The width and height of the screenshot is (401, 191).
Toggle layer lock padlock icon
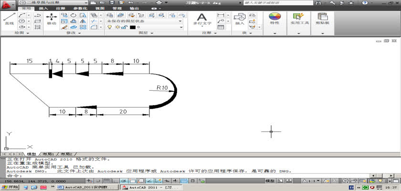(x=124, y=27)
